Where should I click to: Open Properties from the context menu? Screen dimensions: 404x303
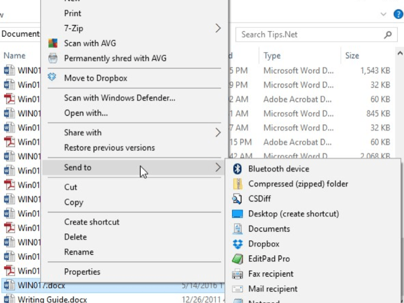tap(82, 272)
